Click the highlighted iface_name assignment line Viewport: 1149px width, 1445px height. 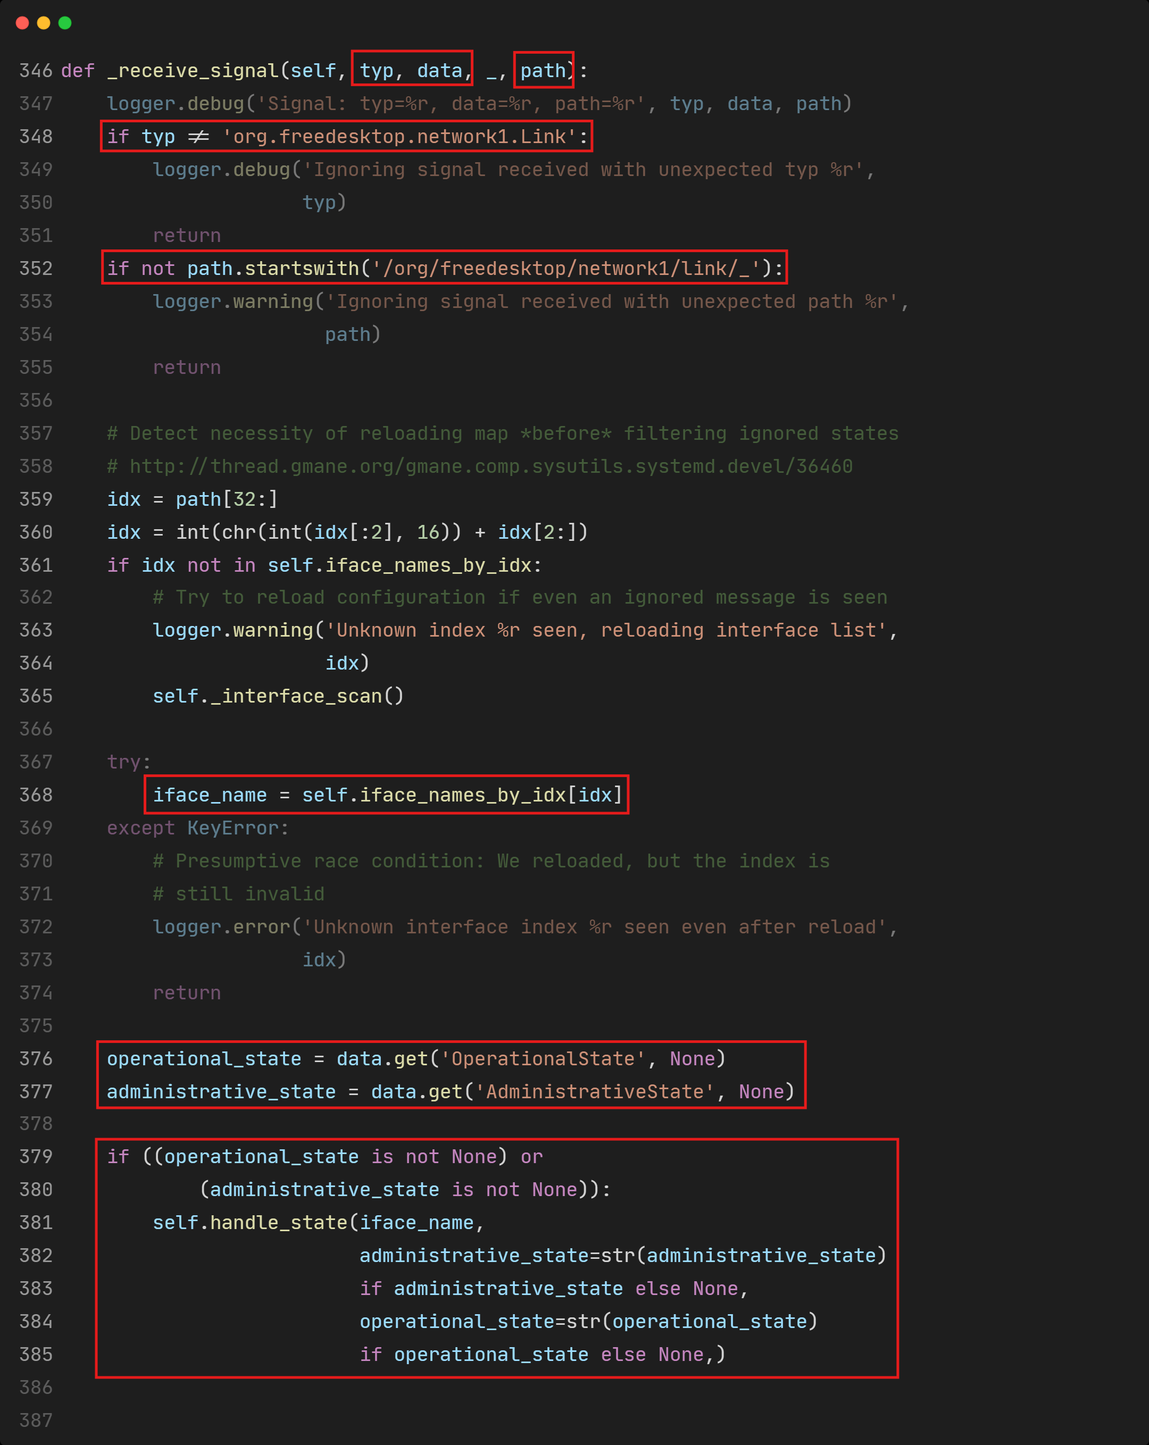pos(387,795)
